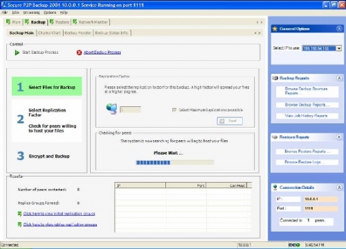Click the IP column header in results table

(140, 186)
